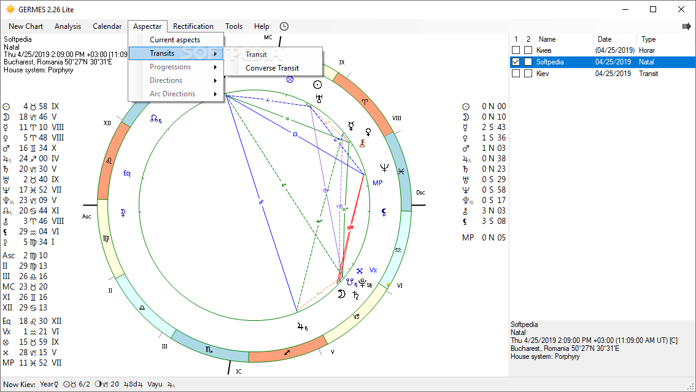696x392 pixels.
Task: Click 'Vayu' in the status bar
Action: [x=155, y=385]
